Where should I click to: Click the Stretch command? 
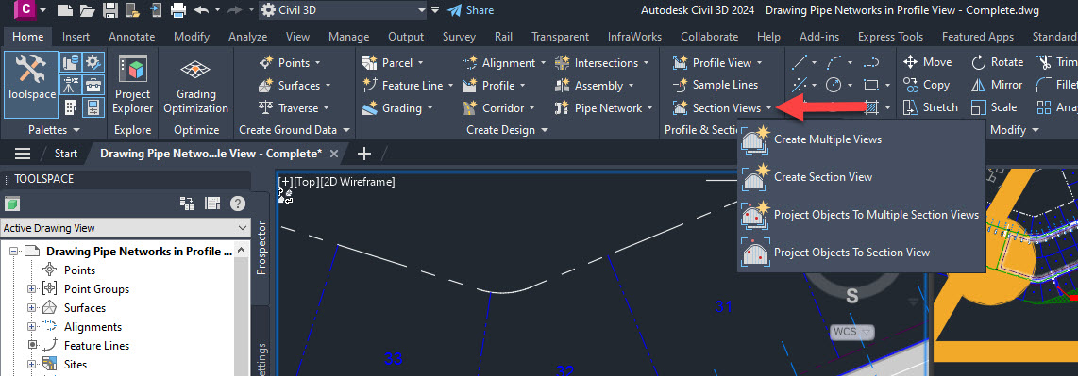[x=930, y=107]
